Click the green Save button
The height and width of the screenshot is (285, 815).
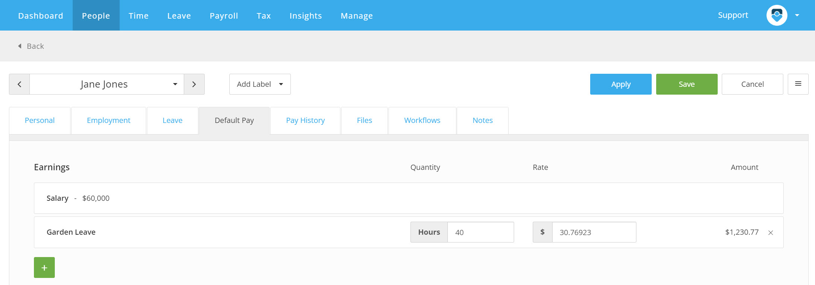tap(687, 84)
